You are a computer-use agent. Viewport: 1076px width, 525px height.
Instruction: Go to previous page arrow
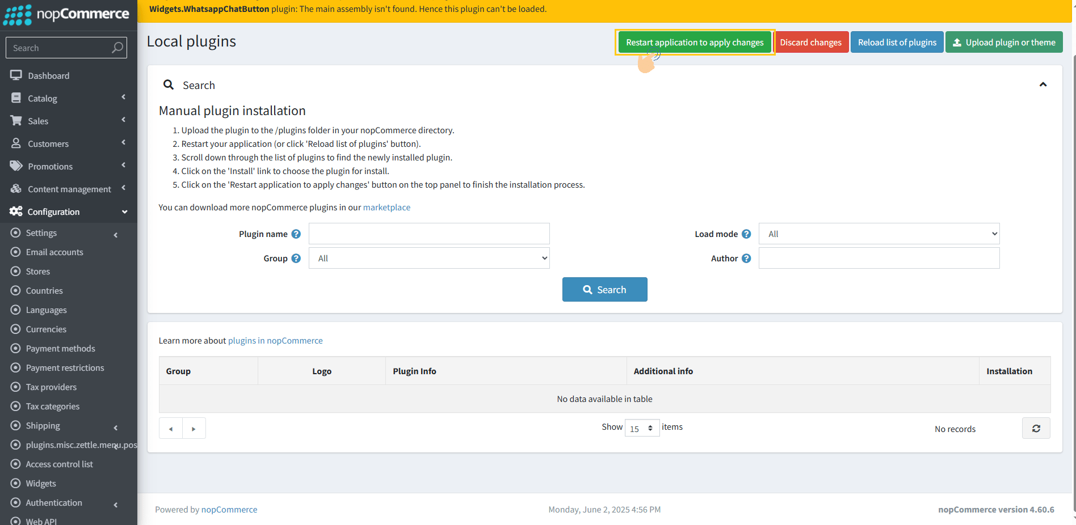(171, 429)
